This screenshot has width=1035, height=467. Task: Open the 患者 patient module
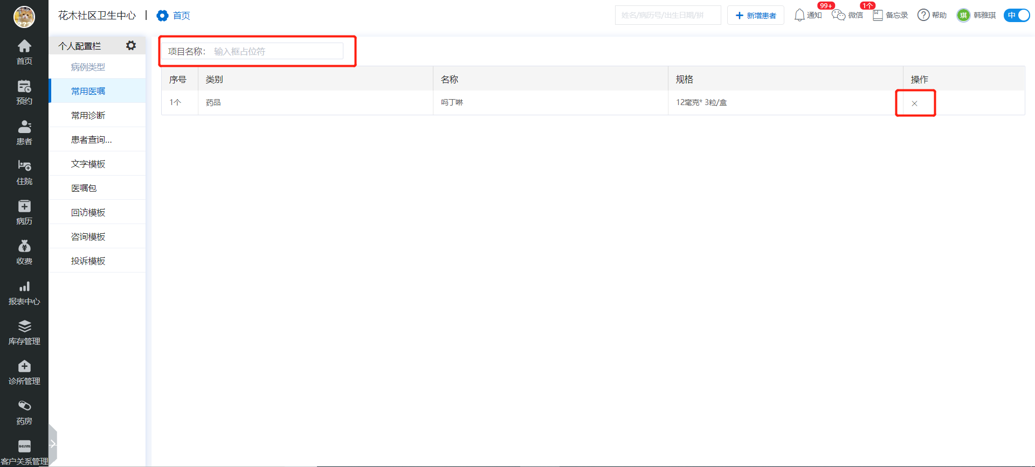[x=24, y=133]
